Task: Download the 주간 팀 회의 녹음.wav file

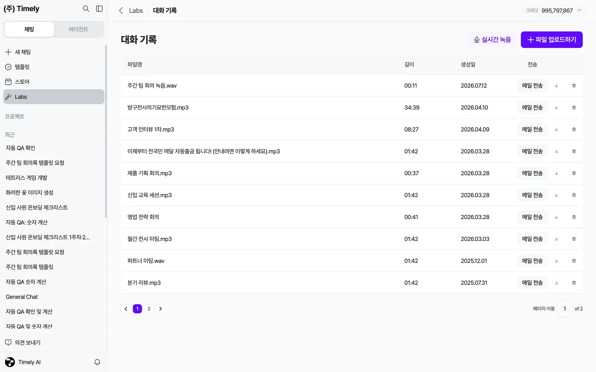Action: 557,86
